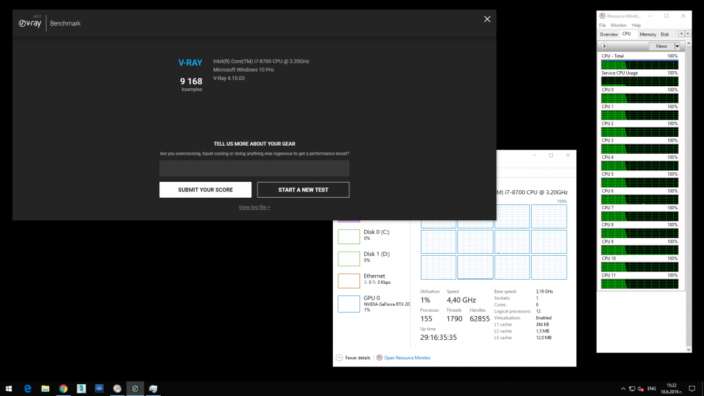Click the Task Manager icon on the taskbar
This screenshot has height=396, width=704.
point(153,388)
